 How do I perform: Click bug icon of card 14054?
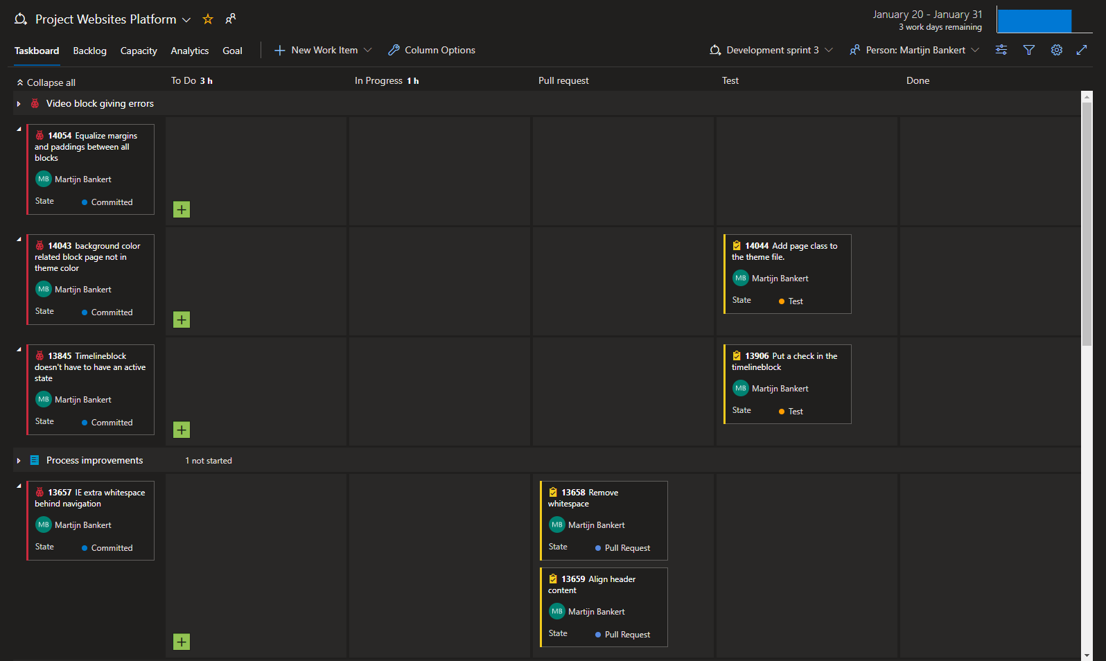[x=39, y=135]
